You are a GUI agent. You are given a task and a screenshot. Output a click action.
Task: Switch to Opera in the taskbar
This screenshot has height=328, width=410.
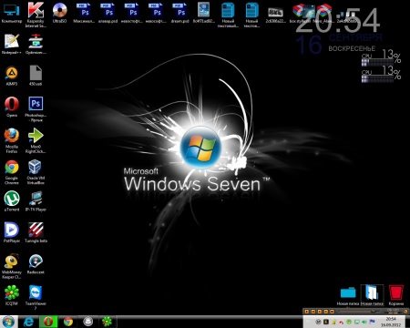coord(48,322)
